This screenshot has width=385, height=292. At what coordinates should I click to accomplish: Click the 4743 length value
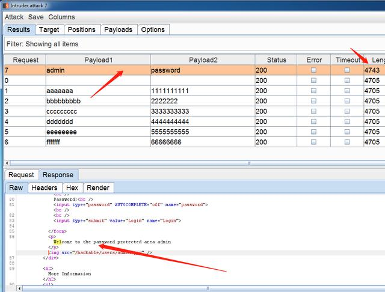pyautogui.click(x=372, y=70)
